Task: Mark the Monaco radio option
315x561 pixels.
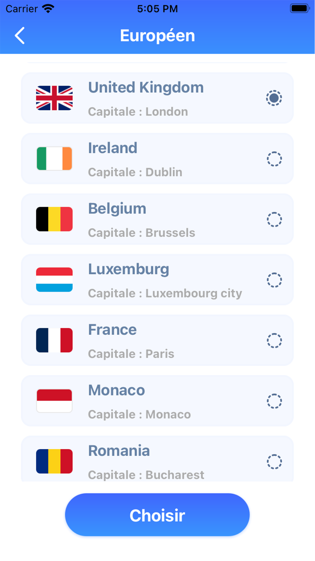Action: pos(274,401)
